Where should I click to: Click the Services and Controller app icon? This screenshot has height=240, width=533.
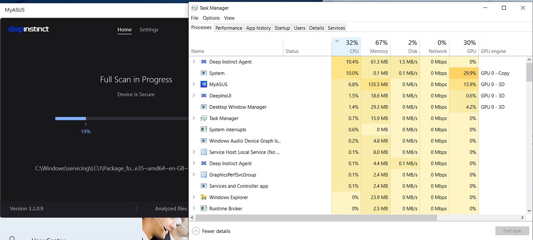[x=204, y=186]
